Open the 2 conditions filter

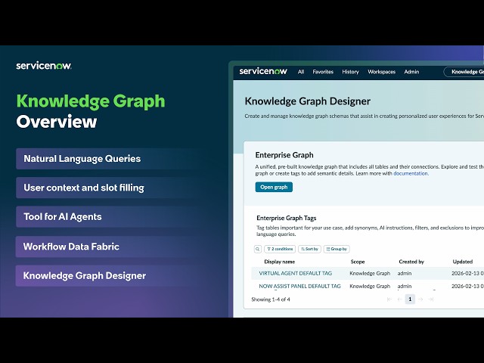pyautogui.click(x=280, y=249)
